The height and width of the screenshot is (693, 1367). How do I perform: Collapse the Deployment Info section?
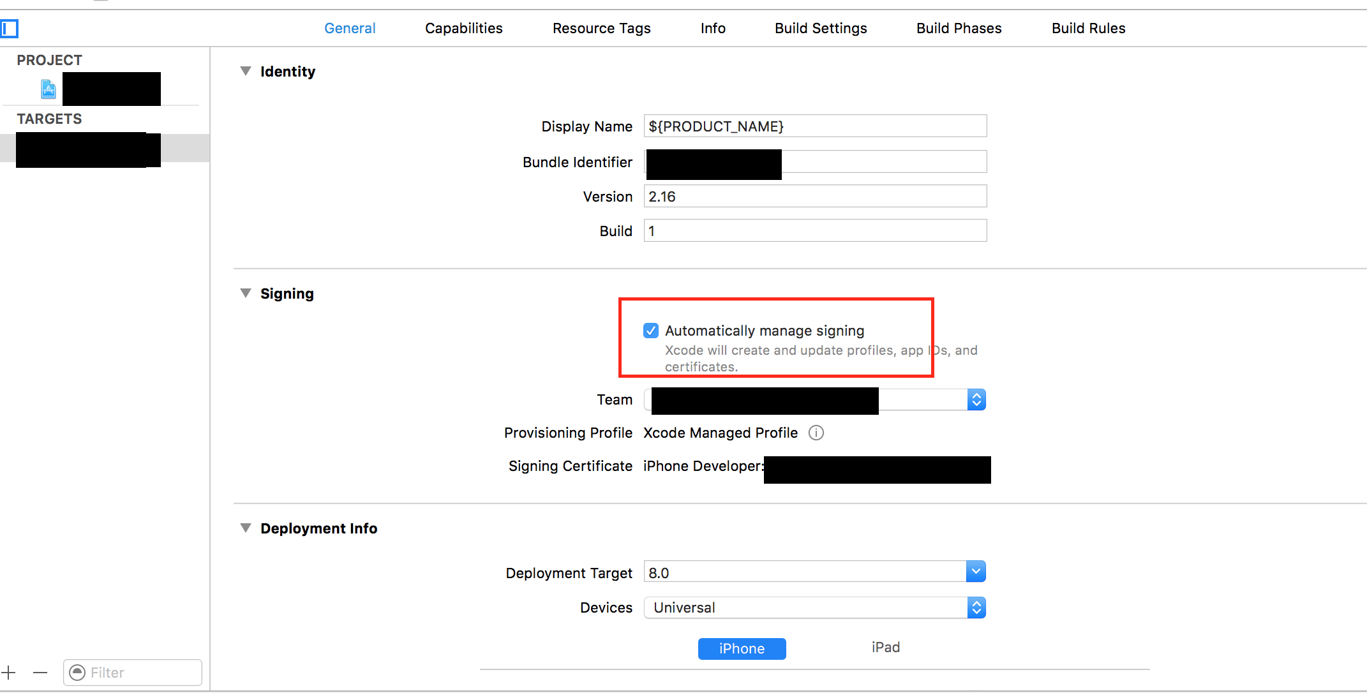point(246,528)
